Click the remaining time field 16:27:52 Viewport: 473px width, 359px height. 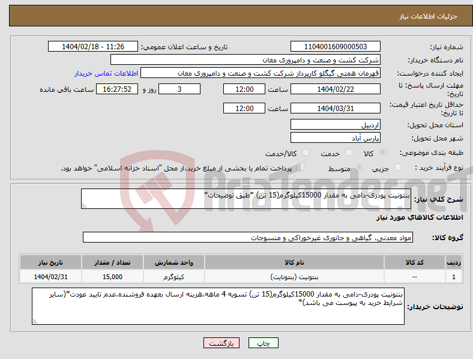click(117, 89)
